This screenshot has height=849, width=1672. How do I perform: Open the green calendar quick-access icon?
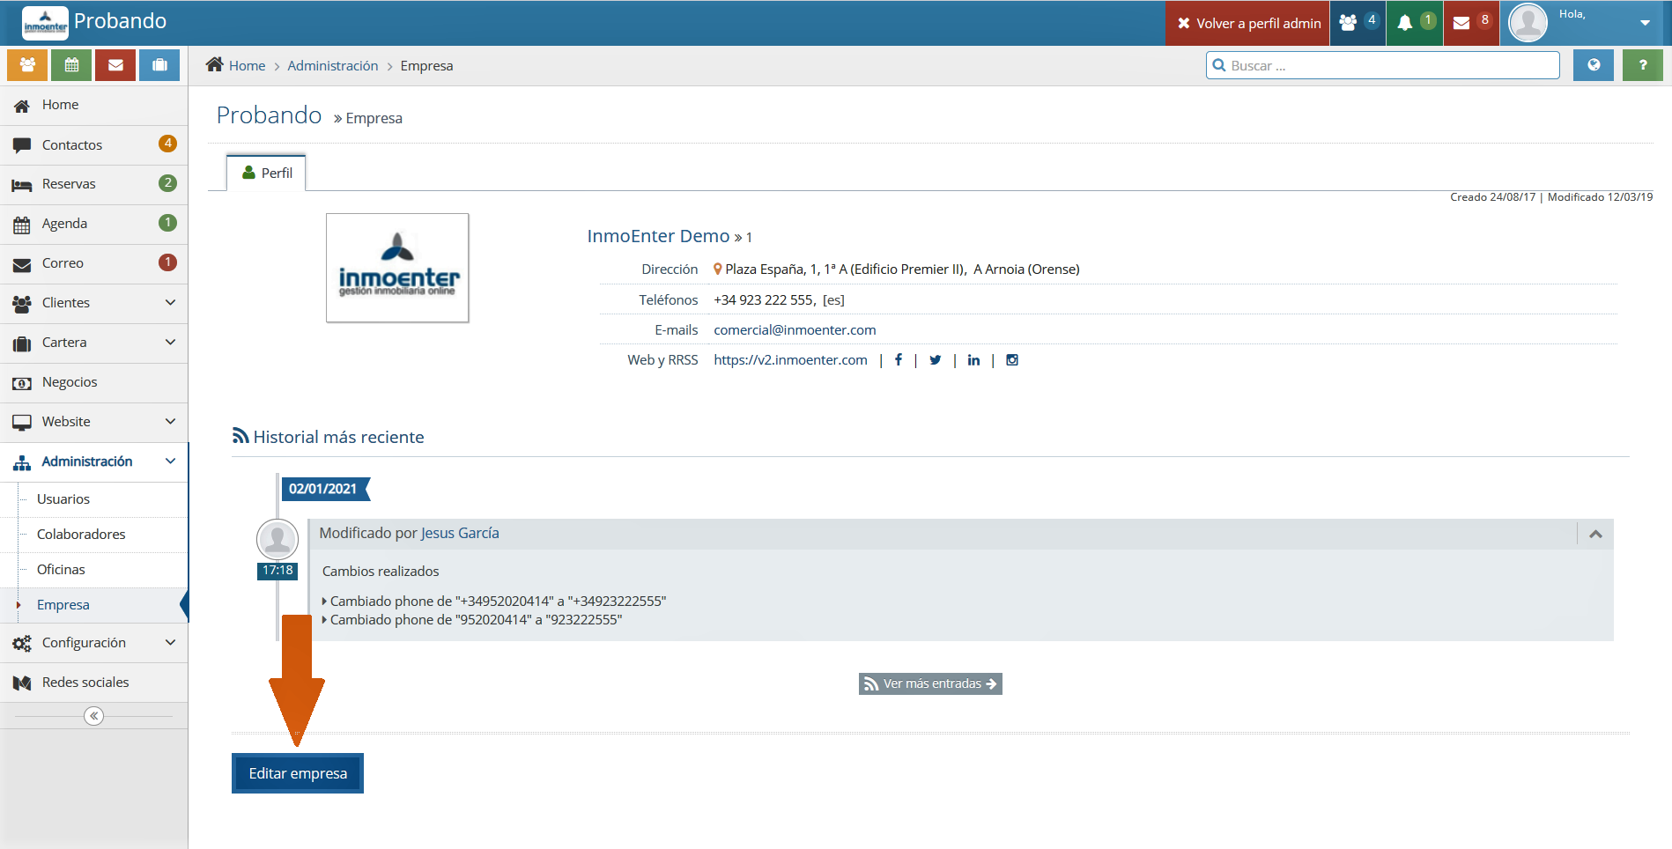coord(71,65)
